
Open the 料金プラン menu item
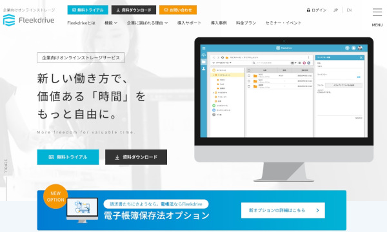point(246,23)
